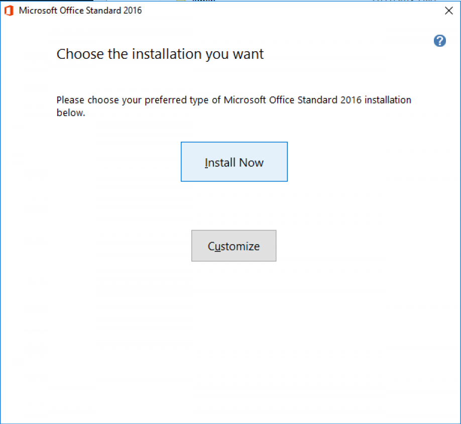Start default Office installation with Install Now
Screen dimensions: 461x424
pos(234,162)
